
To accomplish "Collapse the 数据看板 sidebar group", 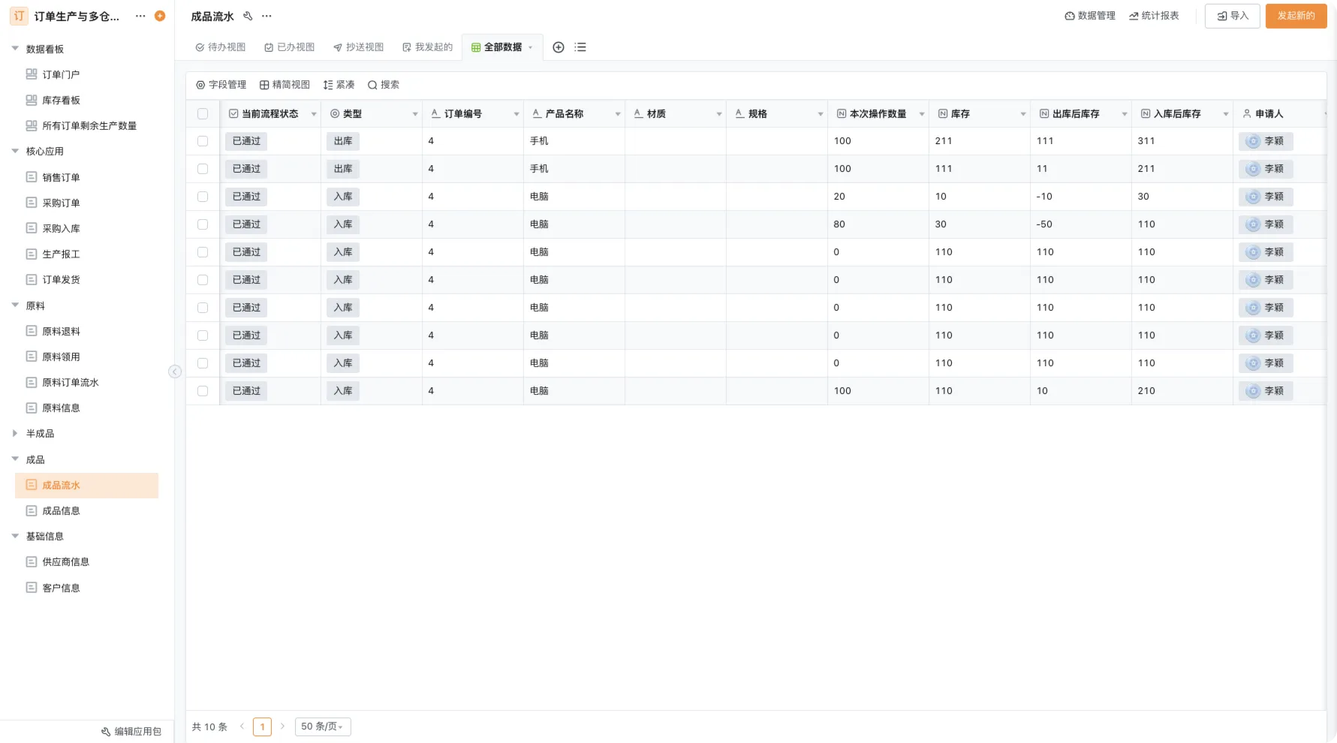I will pyautogui.click(x=15, y=49).
